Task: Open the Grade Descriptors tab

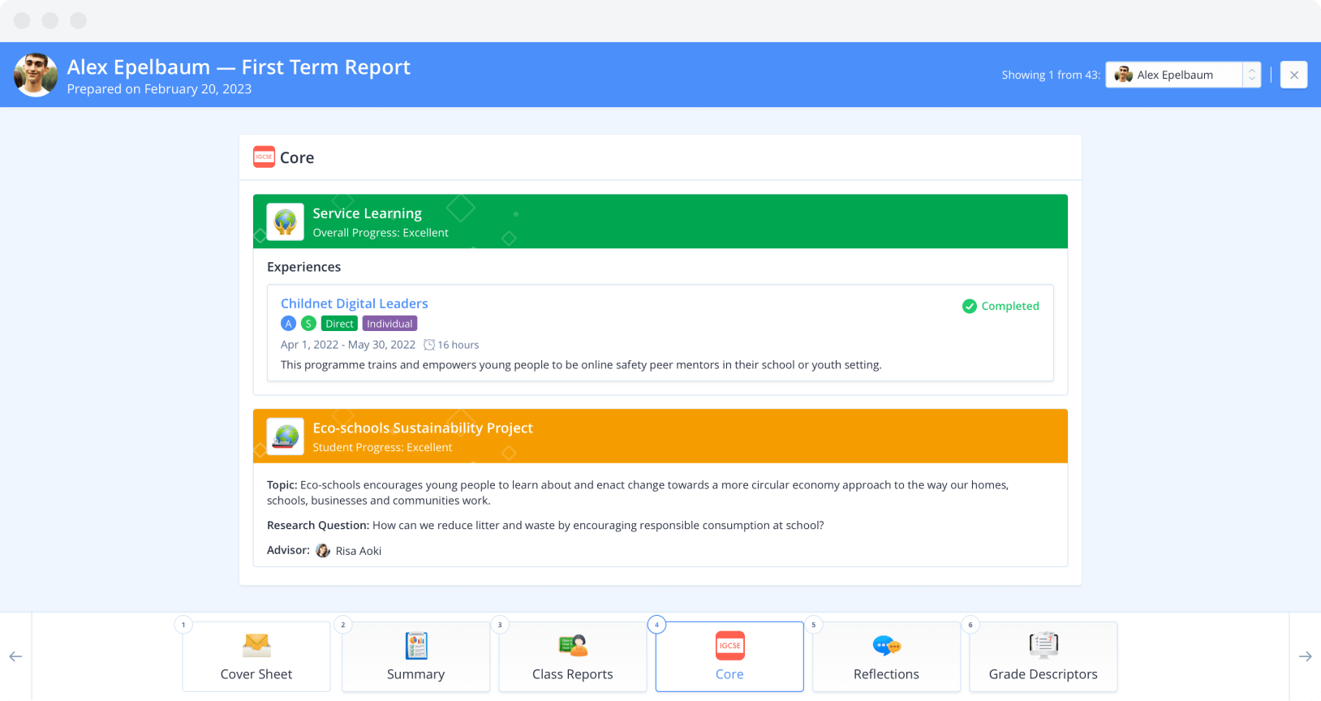Action: coord(1043,656)
